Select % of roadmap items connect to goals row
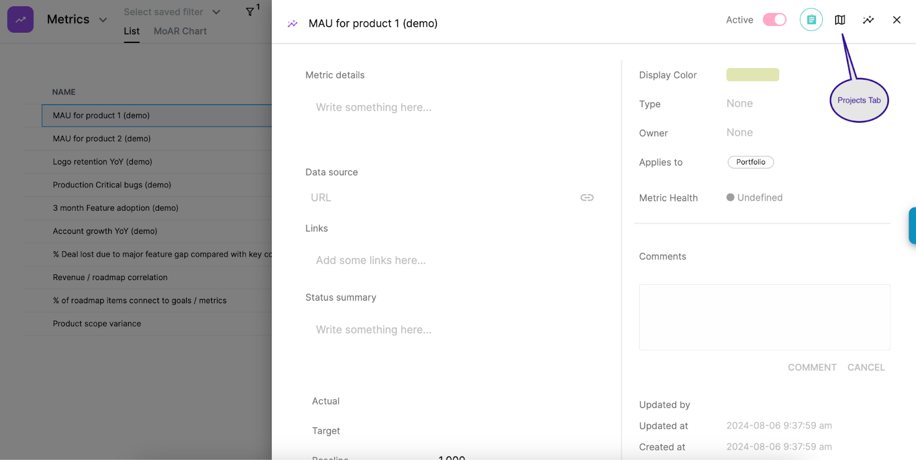Viewport: 916px width, 460px height. tap(148, 301)
